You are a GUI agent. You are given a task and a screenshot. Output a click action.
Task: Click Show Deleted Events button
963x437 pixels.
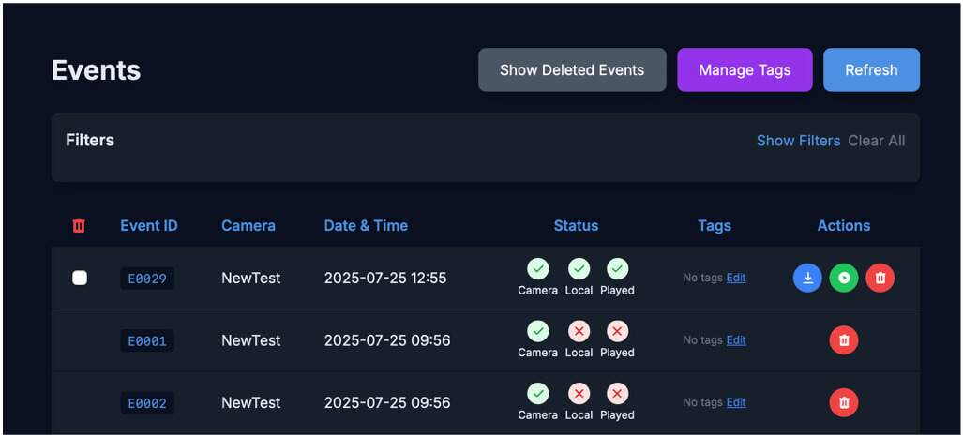(x=572, y=70)
